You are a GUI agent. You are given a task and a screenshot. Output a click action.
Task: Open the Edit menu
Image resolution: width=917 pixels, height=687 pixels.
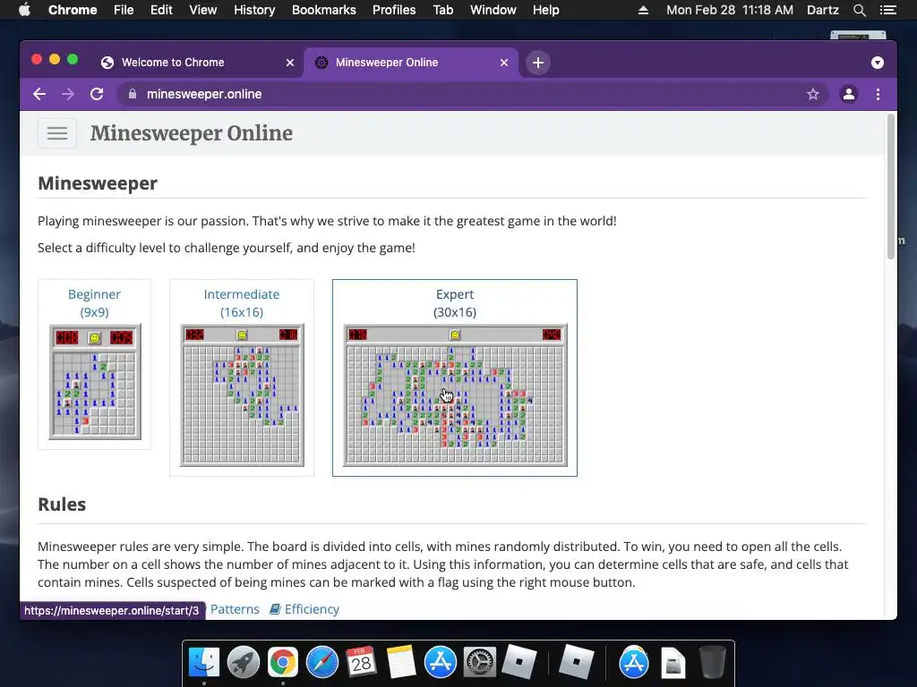[161, 10]
